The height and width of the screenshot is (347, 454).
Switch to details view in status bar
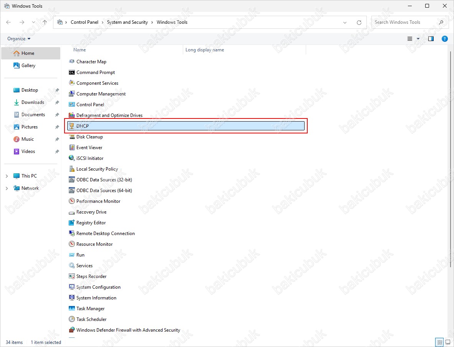439,342
